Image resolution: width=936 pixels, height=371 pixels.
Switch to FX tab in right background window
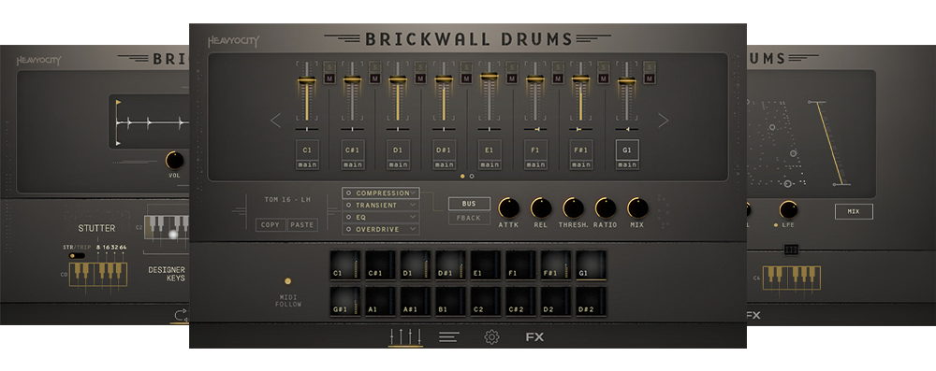pos(753,315)
